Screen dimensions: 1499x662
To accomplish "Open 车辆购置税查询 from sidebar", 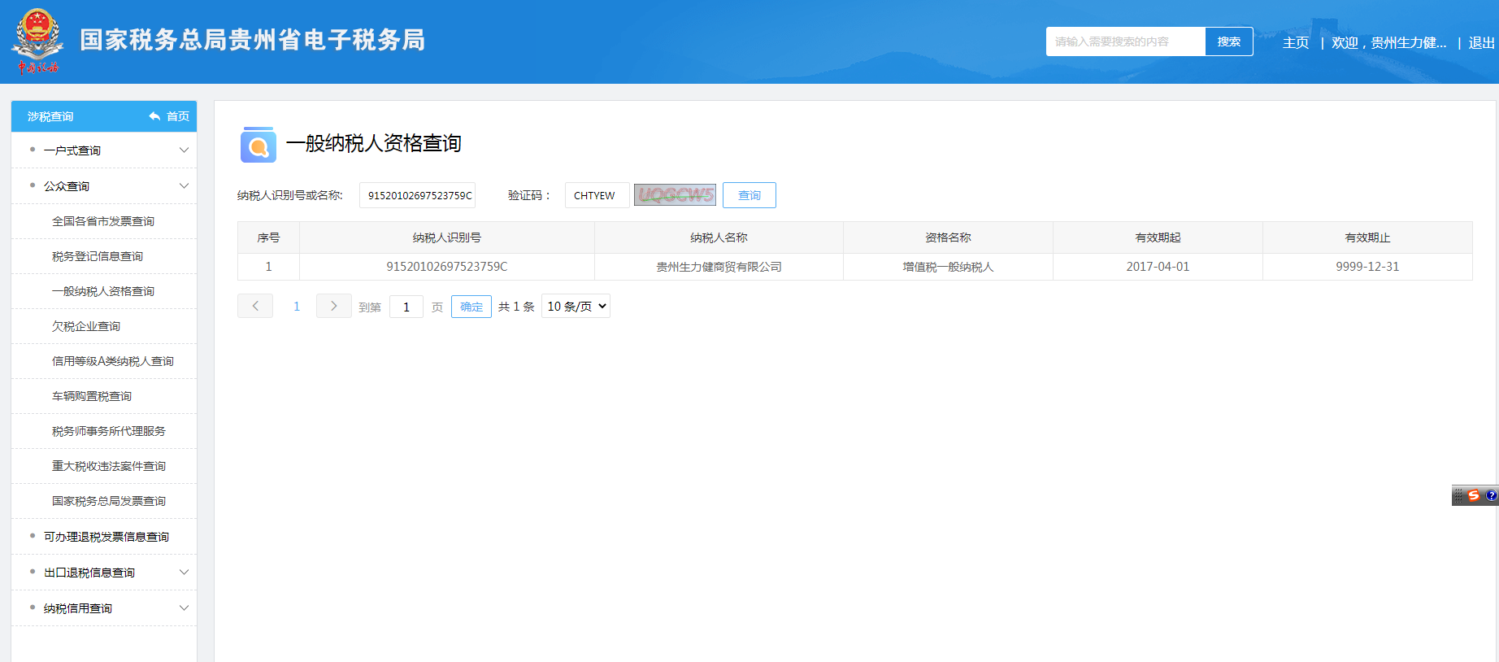I will [x=92, y=396].
